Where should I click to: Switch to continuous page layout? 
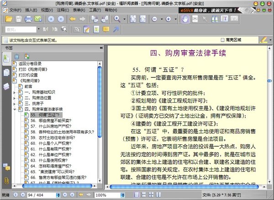click(144, 195)
